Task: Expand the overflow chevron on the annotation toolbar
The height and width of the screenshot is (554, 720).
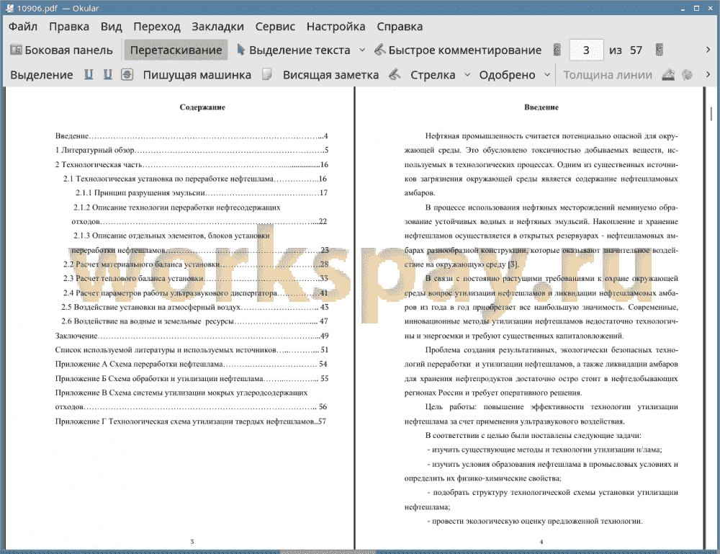Action: [x=708, y=74]
